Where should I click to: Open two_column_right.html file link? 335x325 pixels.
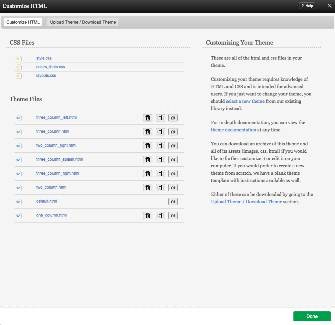pyautogui.click(x=56, y=145)
